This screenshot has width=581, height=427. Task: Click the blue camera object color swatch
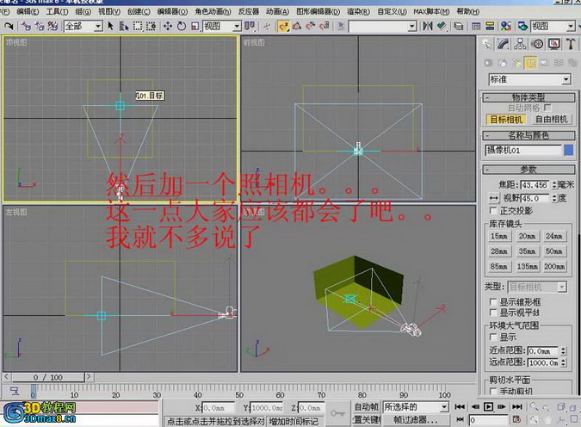pyautogui.click(x=568, y=150)
